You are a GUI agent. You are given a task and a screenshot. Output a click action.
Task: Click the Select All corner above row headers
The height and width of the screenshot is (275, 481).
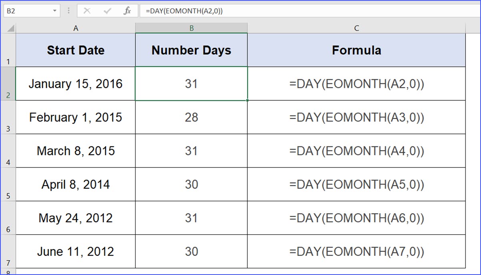pos(11,28)
